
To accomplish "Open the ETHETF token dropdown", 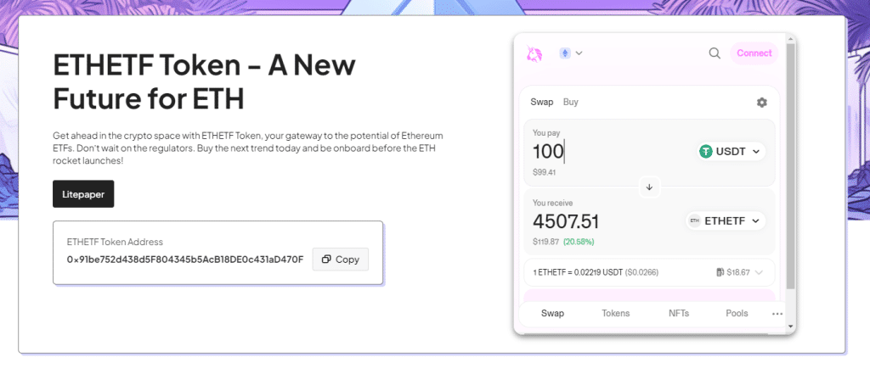I will point(726,220).
